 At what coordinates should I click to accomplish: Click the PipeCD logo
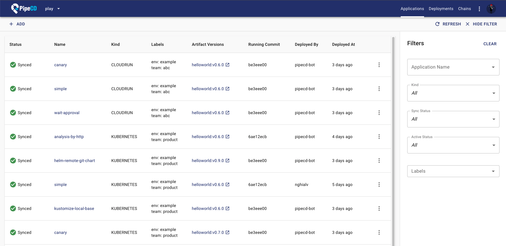(x=24, y=9)
